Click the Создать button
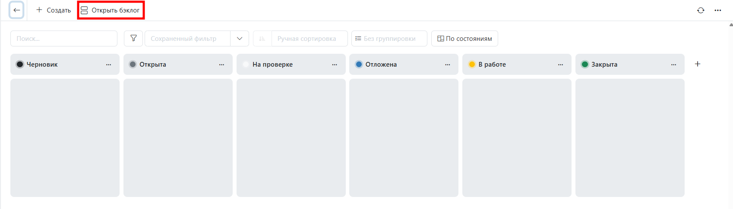 (54, 10)
